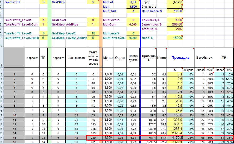The height and width of the screenshot is (144, 234).
Task: Click the MultLevel2 label
Action: pyautogui.click(x=111, y=20)
